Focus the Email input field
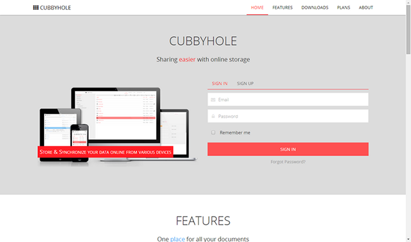Viewport: 411px width, 242px height. coord(288,99)
